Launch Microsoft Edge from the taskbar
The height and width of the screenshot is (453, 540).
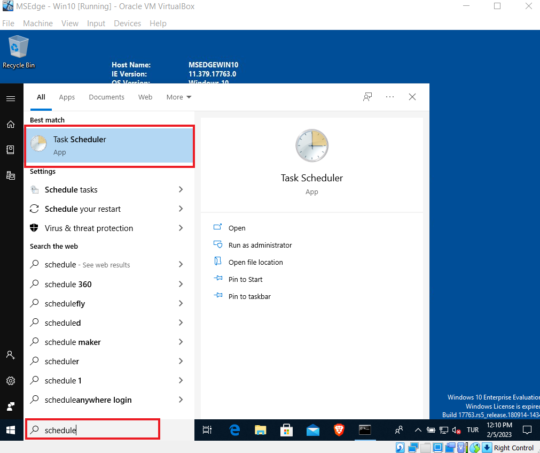[x=234, y=430]
